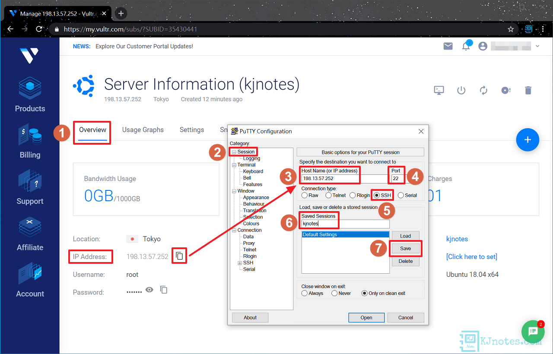The width and height of the screenshot is (553, 354).
Task: Open the Chrome menu three dots
Action: (543, 29)
